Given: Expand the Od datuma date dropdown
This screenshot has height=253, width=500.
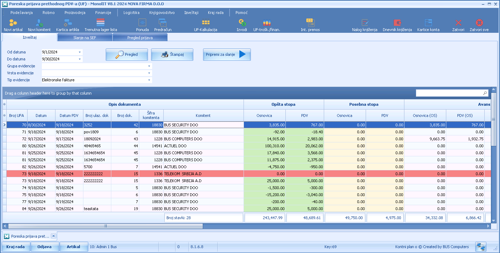Looking at the screenshot, I should pos(80,52).
